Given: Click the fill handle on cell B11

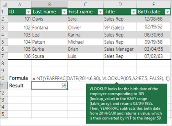Looking at the screenshot, I should 67,89.
